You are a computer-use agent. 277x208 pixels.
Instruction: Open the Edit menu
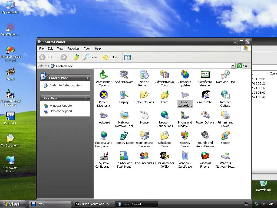click(x=50, y=48)
